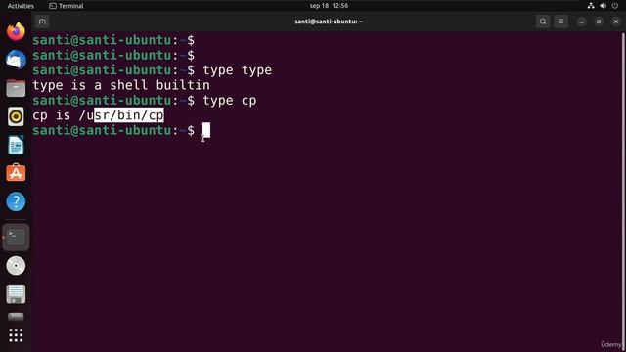Maximize the terminal window
This screenshot has height=352, width=626.
pos(599,22)
